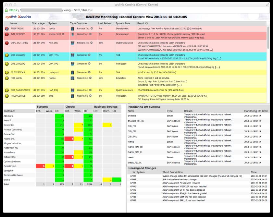Sort by the Status Age column header
The width and height of the screenshot is (273, 217).
click(x=38, y=23)
